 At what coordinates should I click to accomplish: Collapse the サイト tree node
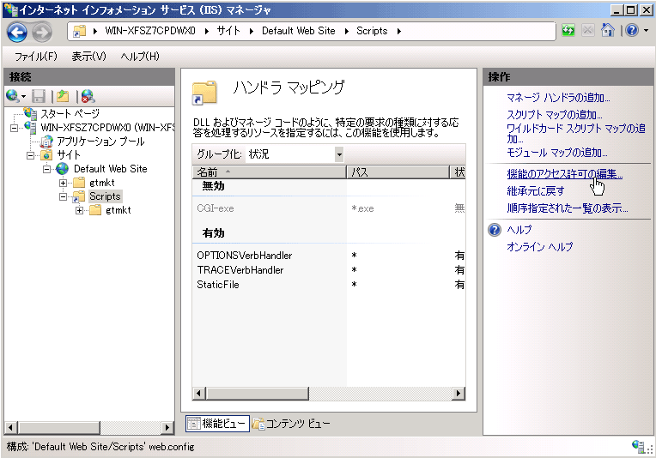point(31,155)
